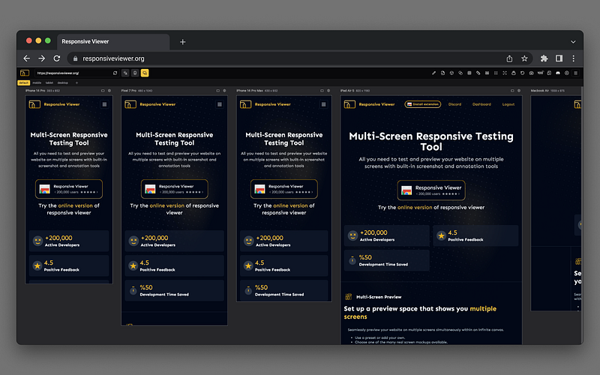Click Logout in the iPad Air 5 preview
The width and height of the screenshot is (600, 375).
click(x=508, y=104)
